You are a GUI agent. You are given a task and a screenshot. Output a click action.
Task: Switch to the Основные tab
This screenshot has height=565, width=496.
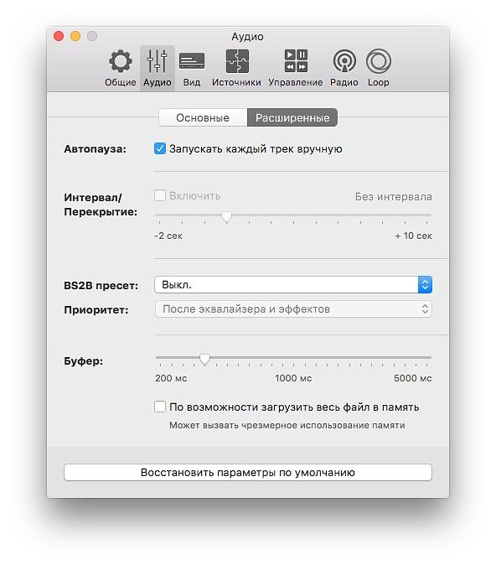click(203, 117)
